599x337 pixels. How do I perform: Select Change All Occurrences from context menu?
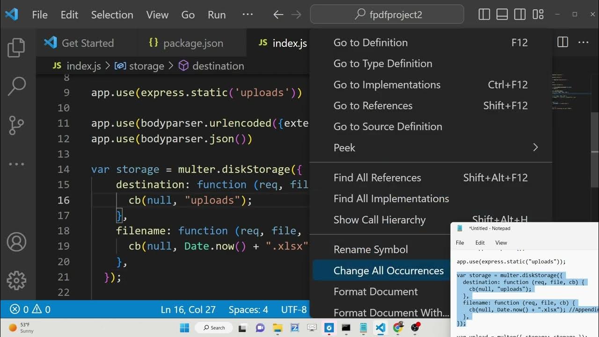(388, 271)
